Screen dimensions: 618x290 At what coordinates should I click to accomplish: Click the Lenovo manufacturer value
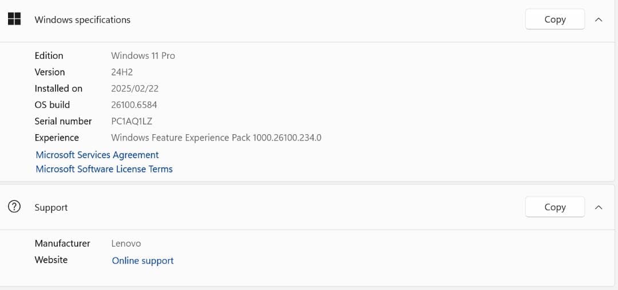[x=126, y=243]
